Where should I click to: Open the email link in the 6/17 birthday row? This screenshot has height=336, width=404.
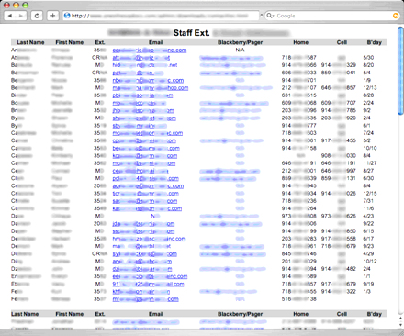coord(149,239)
